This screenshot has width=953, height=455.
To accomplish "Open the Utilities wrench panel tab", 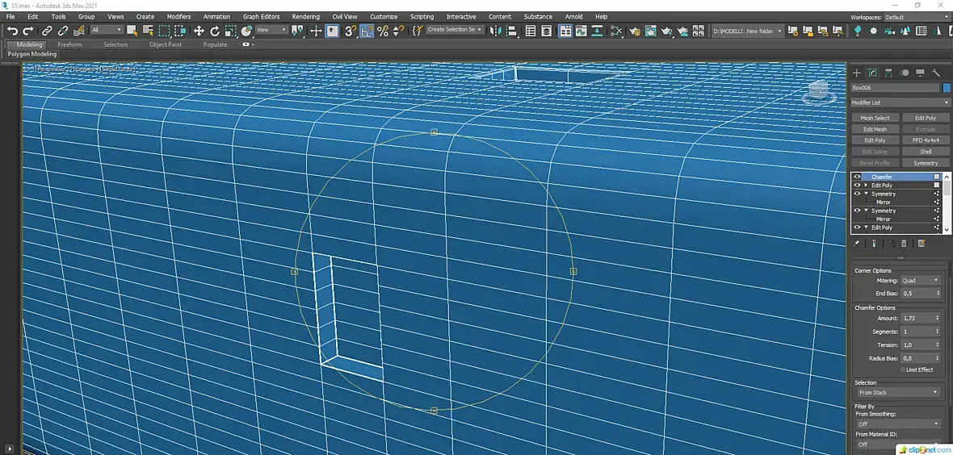I will click(935, 73).
